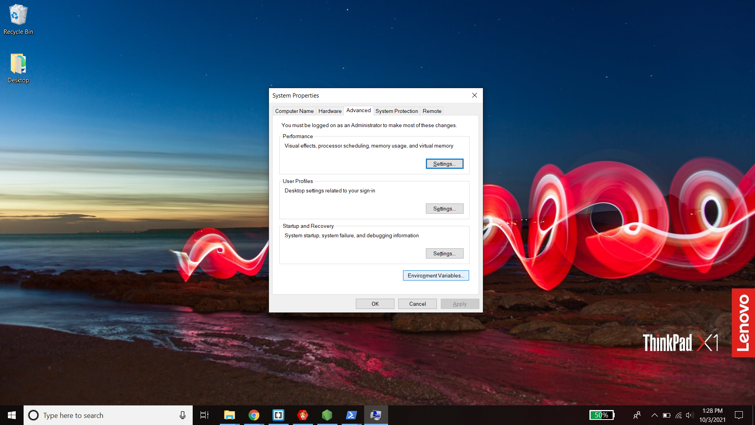Click the volume speaker tray icon
The image size is (755, 425).
689,415
